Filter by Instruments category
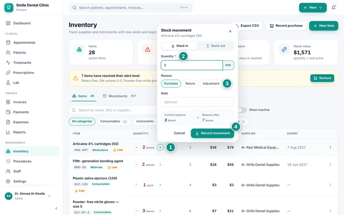Viewport: 344px width, 215px height. [145, 121]
